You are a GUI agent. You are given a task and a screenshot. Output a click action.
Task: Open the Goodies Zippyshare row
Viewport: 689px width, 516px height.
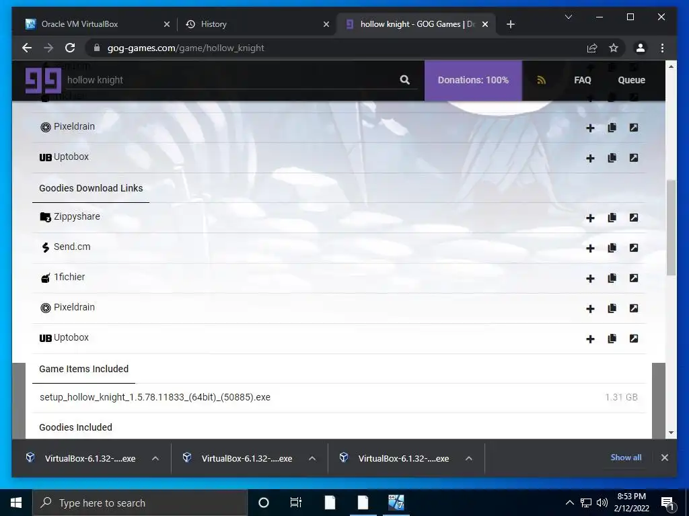[x=339, y=218]
